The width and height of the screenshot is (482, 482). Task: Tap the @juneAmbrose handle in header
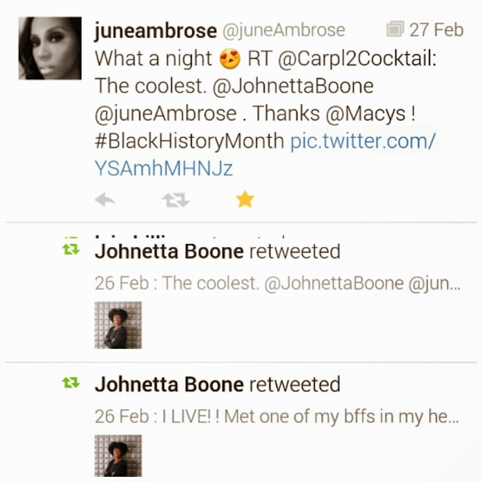click(283, 30)
